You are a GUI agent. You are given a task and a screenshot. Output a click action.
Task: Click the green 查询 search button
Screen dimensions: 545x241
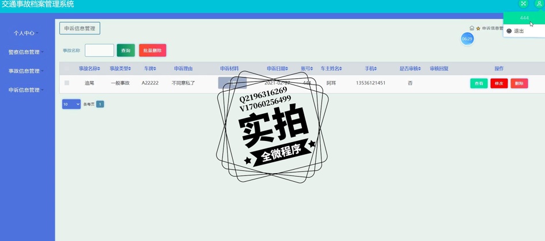[x=126, y=51]
